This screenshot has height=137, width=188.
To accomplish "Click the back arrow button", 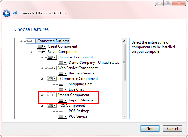I will tap(7, 13).
